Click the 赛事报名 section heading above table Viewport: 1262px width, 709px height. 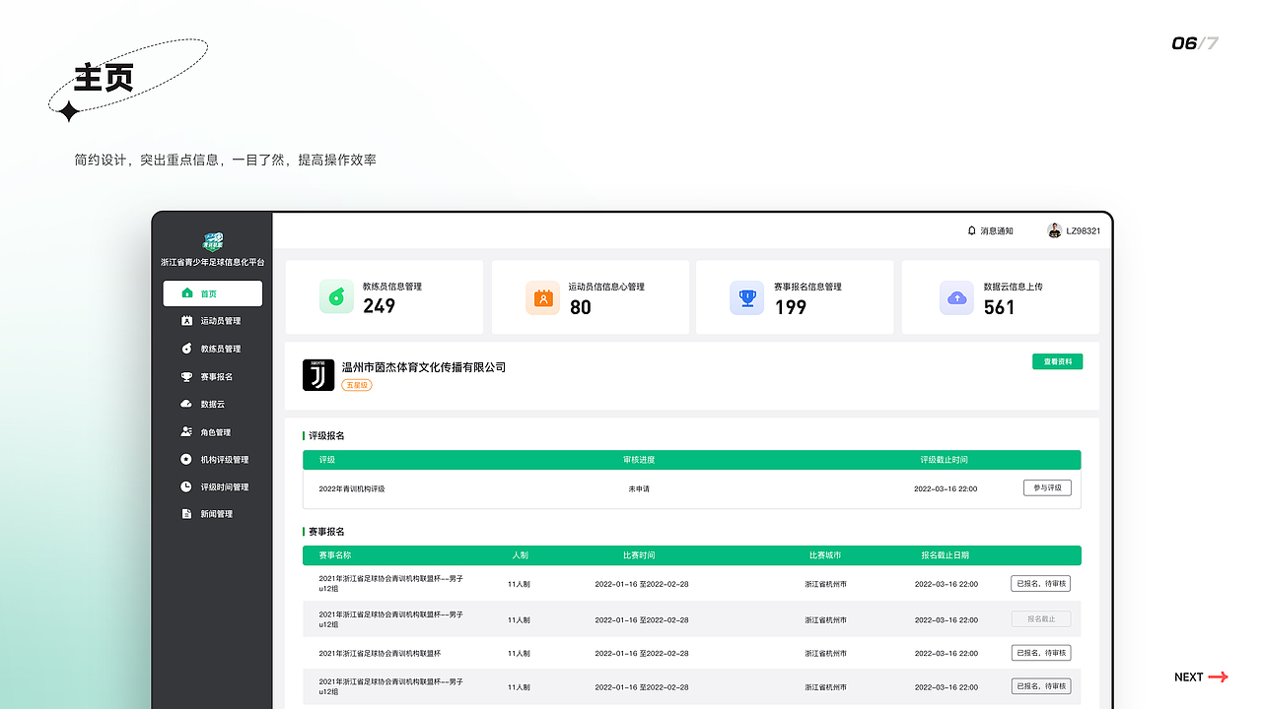pos(326,532)
